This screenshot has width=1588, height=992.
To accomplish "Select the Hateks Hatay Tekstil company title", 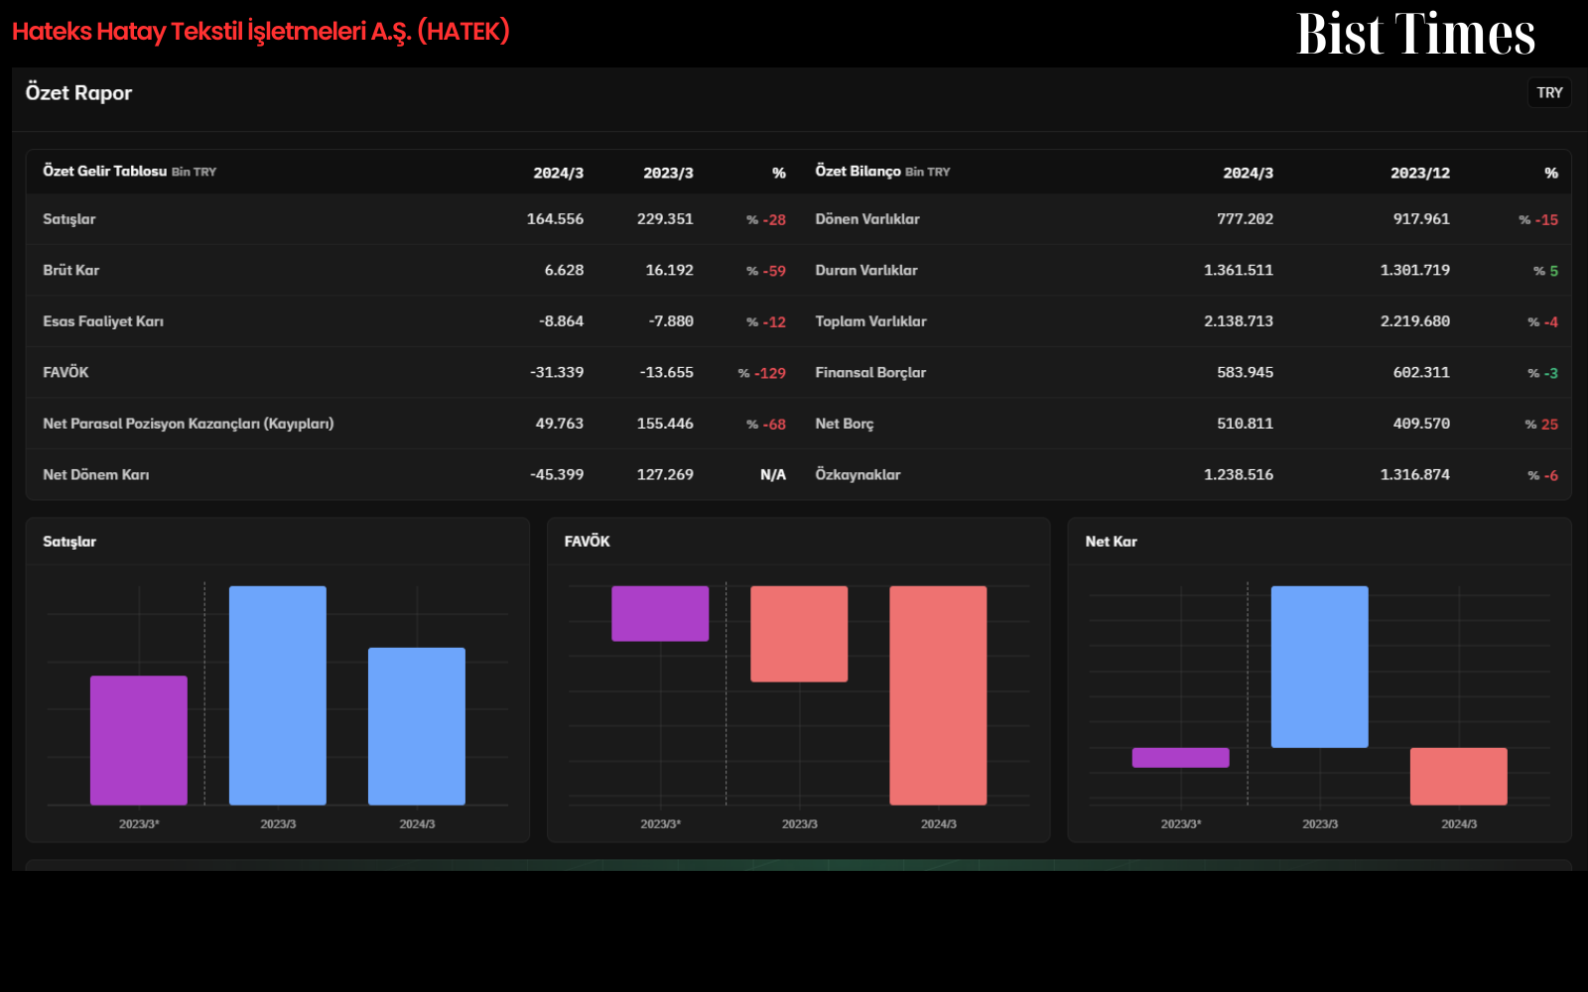I will 261,31.
